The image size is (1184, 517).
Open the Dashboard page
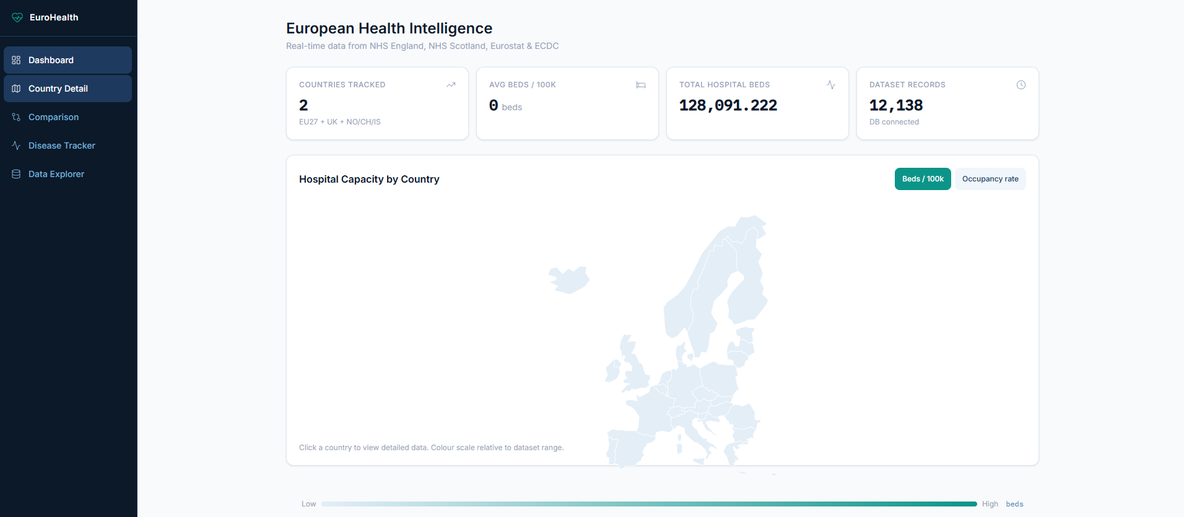[67, 60]
